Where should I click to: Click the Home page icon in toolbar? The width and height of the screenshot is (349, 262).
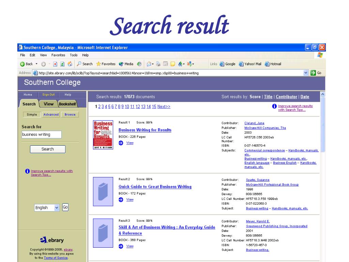tap(70, 64)
